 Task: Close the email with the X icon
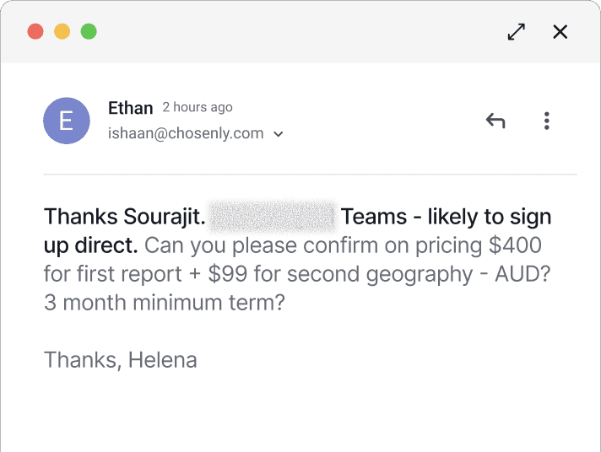560,32
